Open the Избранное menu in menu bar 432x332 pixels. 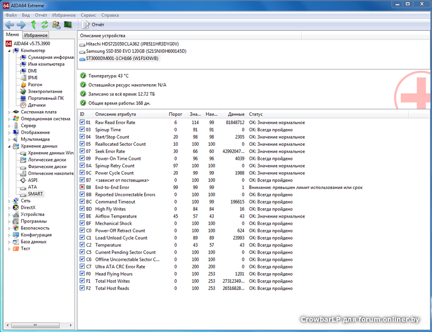[64, 15]
